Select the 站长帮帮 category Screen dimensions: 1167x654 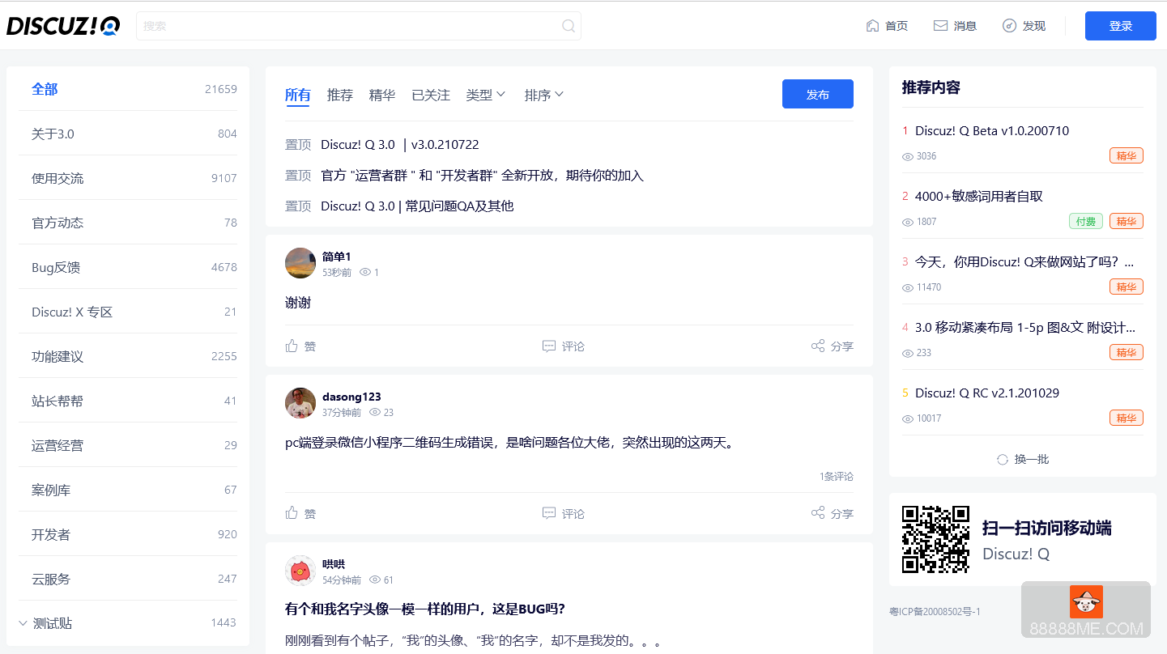[x=128, y=401]
